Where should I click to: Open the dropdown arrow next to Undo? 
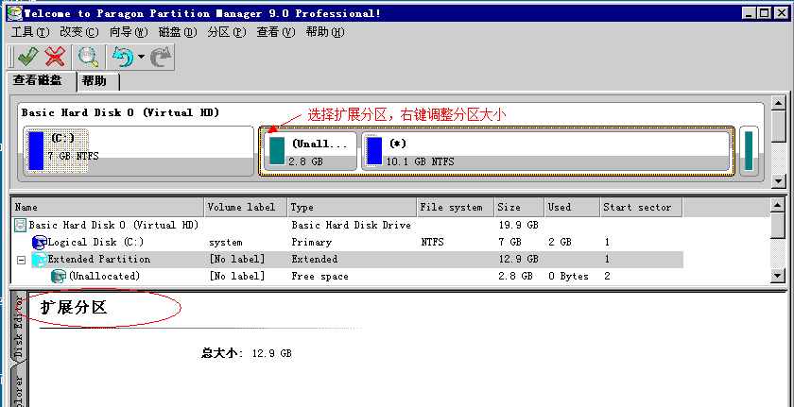pyautogui.click(x=141, y=58)
